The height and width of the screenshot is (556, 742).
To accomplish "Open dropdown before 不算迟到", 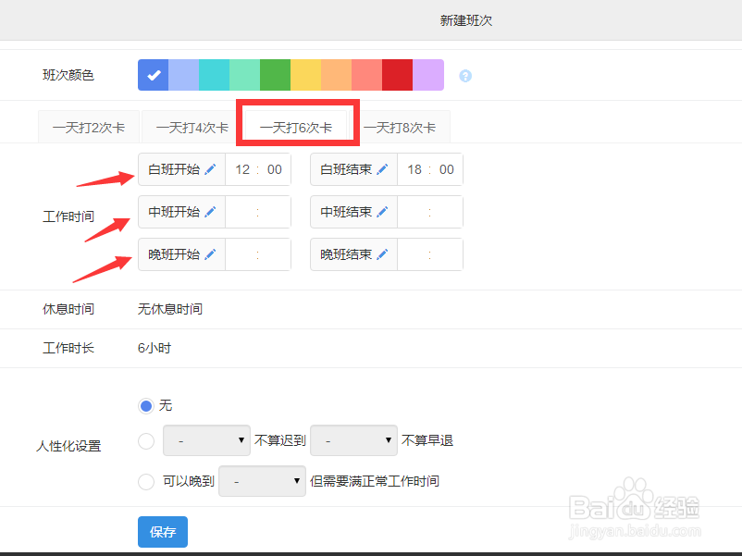I will pos(206,440).
